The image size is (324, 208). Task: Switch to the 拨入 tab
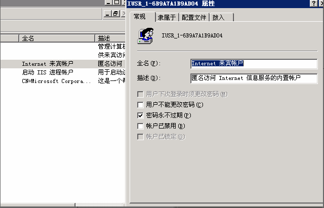[x=221, y=17]
